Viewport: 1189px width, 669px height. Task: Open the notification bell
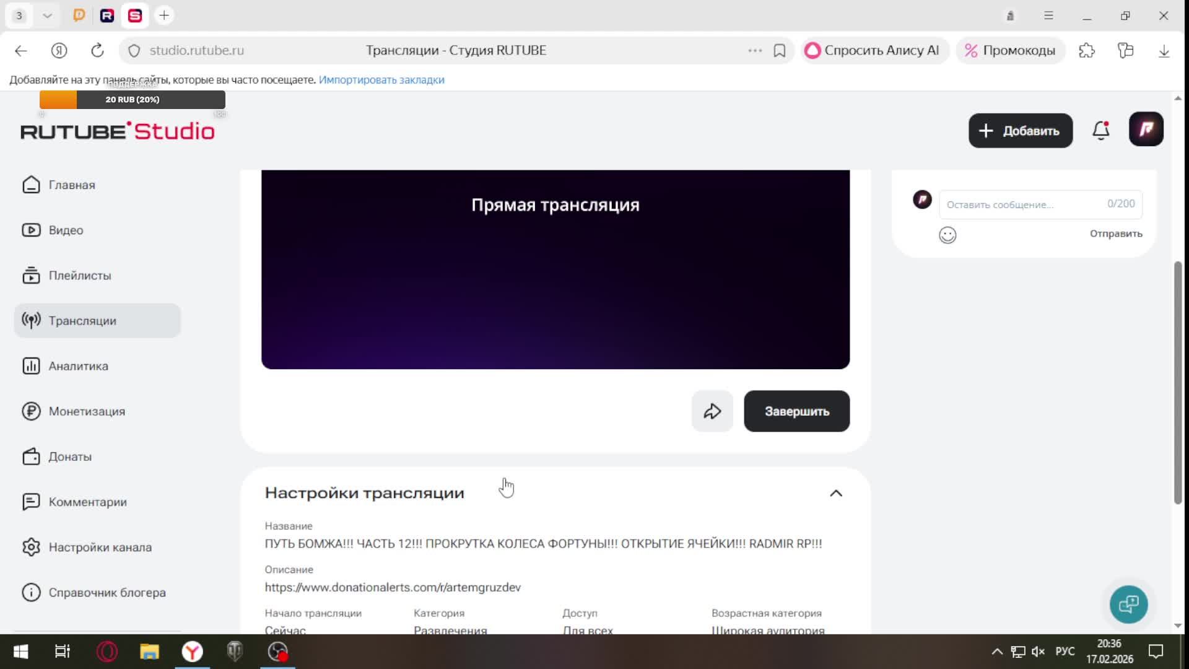click(1100, 131)
